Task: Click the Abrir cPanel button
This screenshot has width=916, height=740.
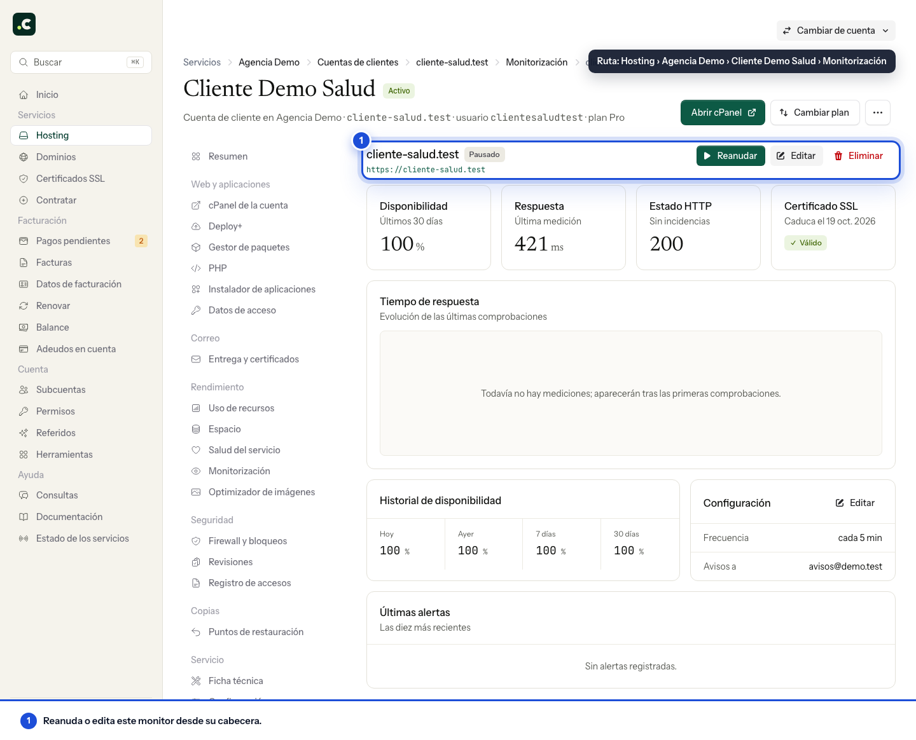Action: tap(723, 113)
